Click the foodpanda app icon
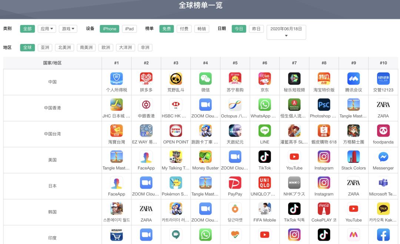Screen dimensions: 400x244 [x=383, y=131]
